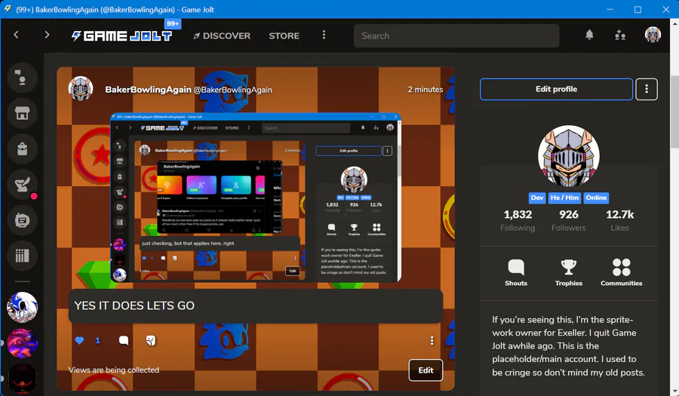
Task: Open the profile three-dot options menu
Action: [x=647, y=89]
